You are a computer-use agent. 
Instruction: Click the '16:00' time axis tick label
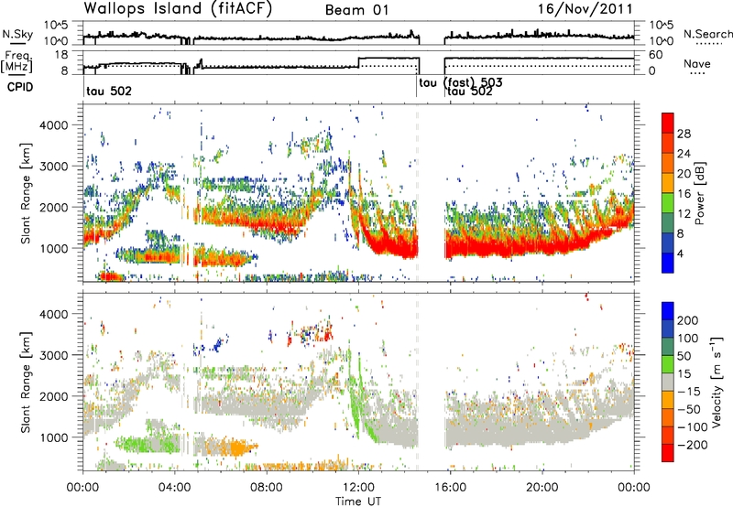point(450,488)
